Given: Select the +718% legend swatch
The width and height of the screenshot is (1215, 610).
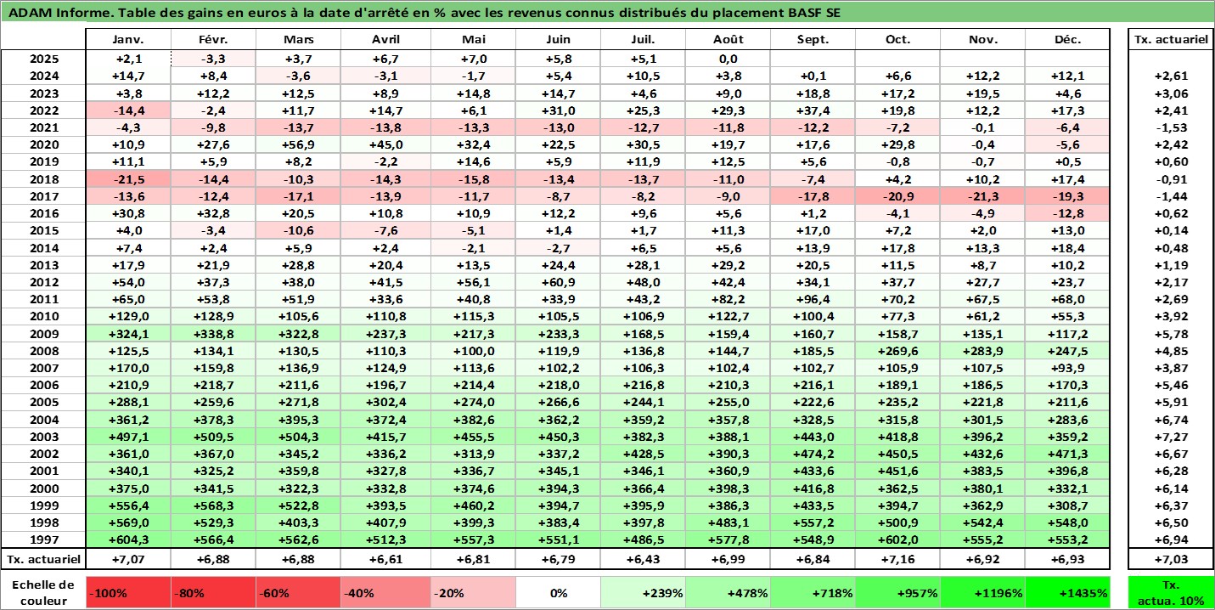Looking at the screenshot, I should (x=813, y=593).
